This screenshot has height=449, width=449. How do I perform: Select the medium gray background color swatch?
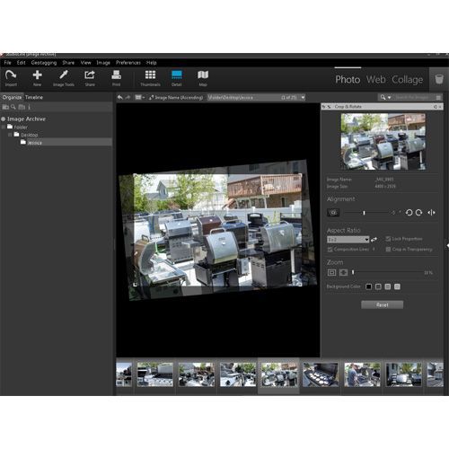pos(388,286)
